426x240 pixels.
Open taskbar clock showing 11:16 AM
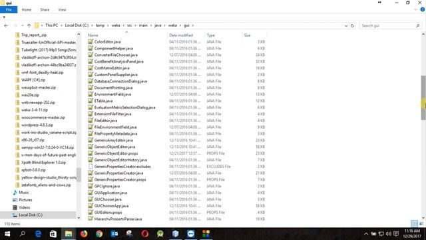(412, 234)
